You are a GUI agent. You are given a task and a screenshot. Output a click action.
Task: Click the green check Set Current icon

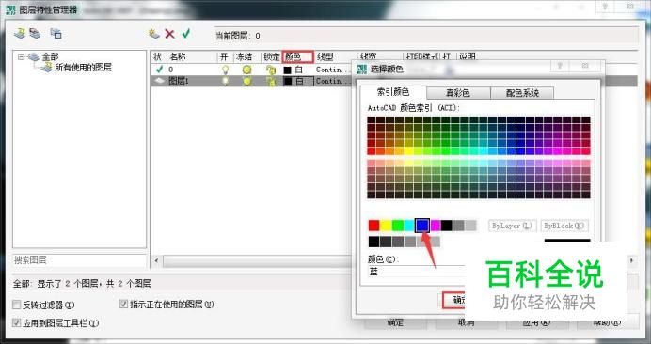click(185, 33)
